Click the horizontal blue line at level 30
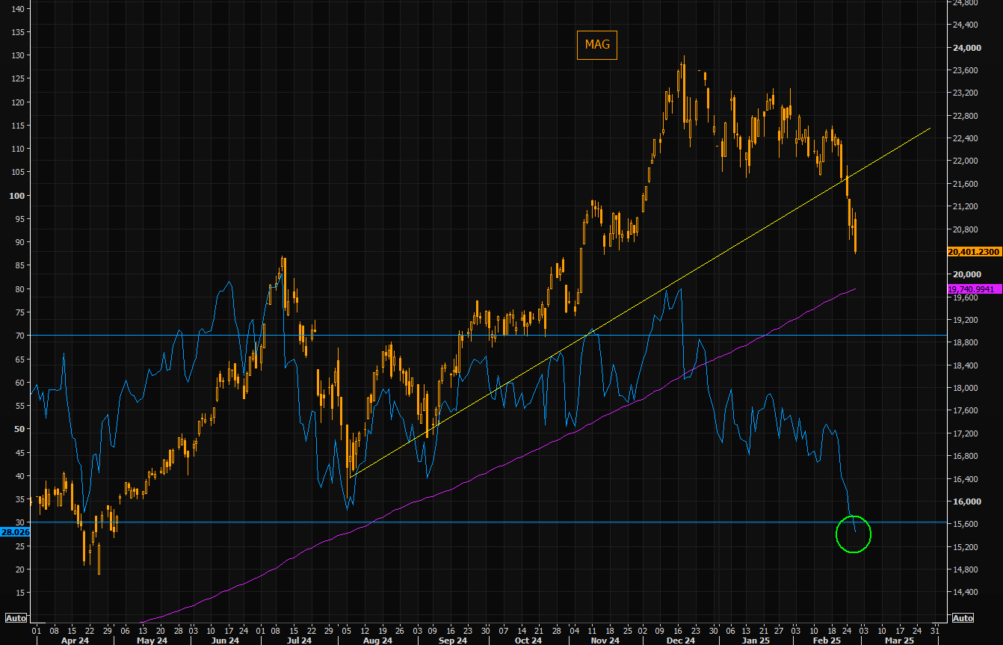Viewport: 1003px width, 645px height. tap(448, 522)
